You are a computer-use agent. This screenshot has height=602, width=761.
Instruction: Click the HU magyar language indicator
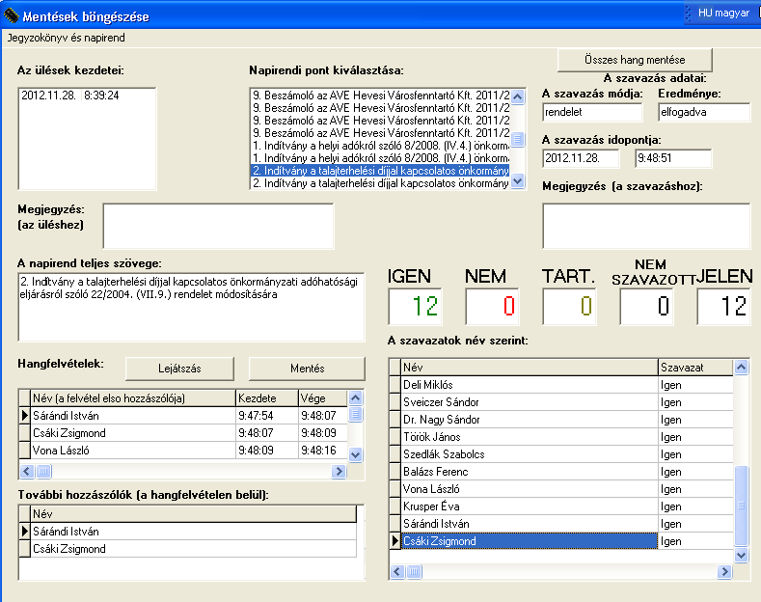coord(723,14)
